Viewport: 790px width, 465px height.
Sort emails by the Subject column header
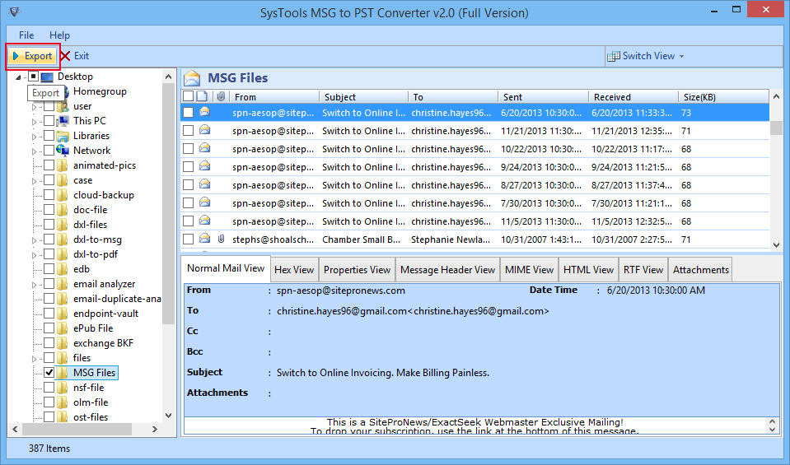(339, 97)
